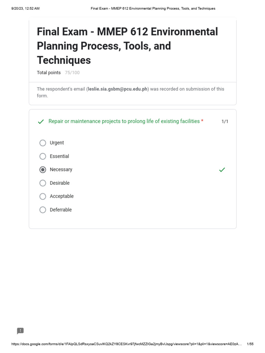Click the green correct-answer checkmark beside Necessary

click(x=222, y=170)
